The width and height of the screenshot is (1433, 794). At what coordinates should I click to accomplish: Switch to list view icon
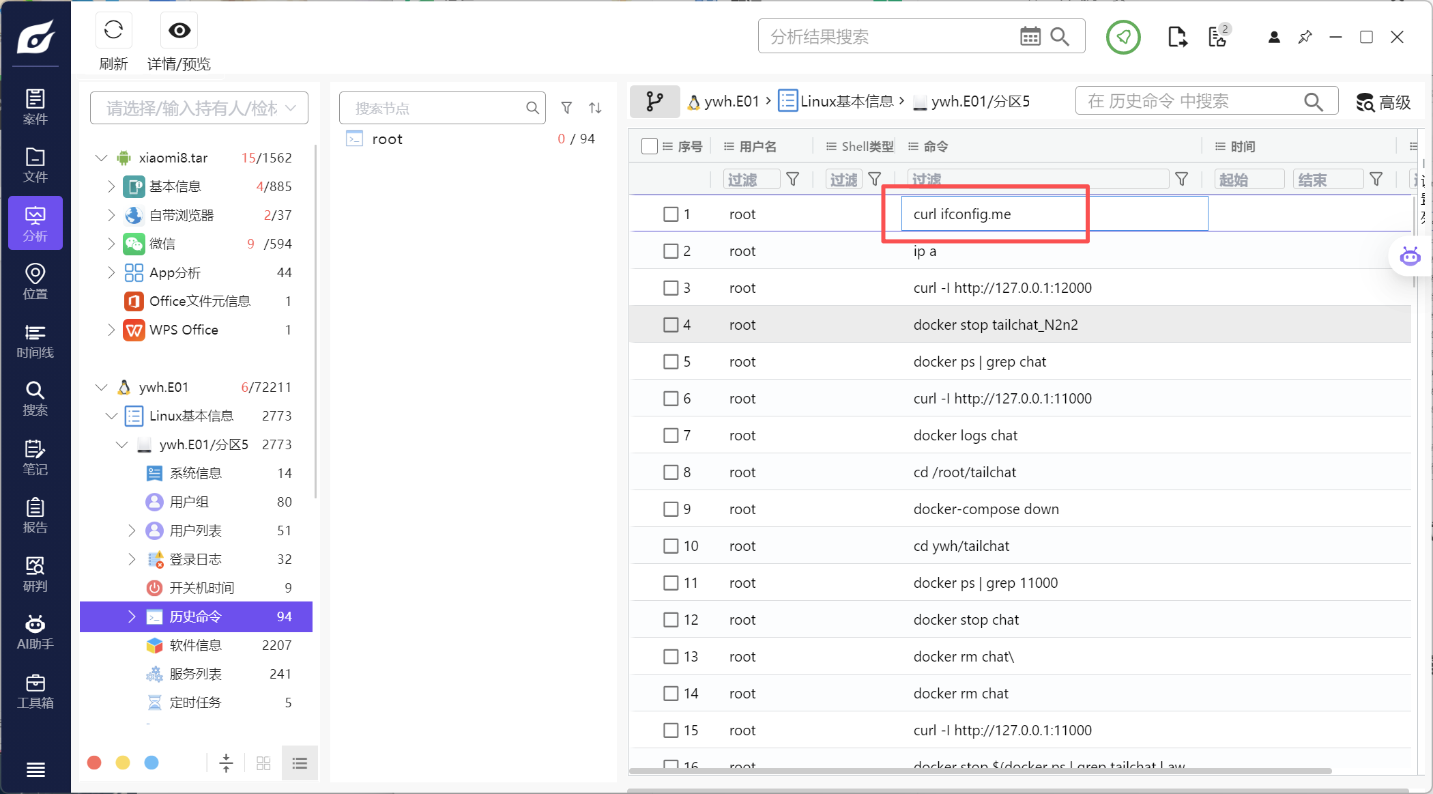tap(300, 763)
